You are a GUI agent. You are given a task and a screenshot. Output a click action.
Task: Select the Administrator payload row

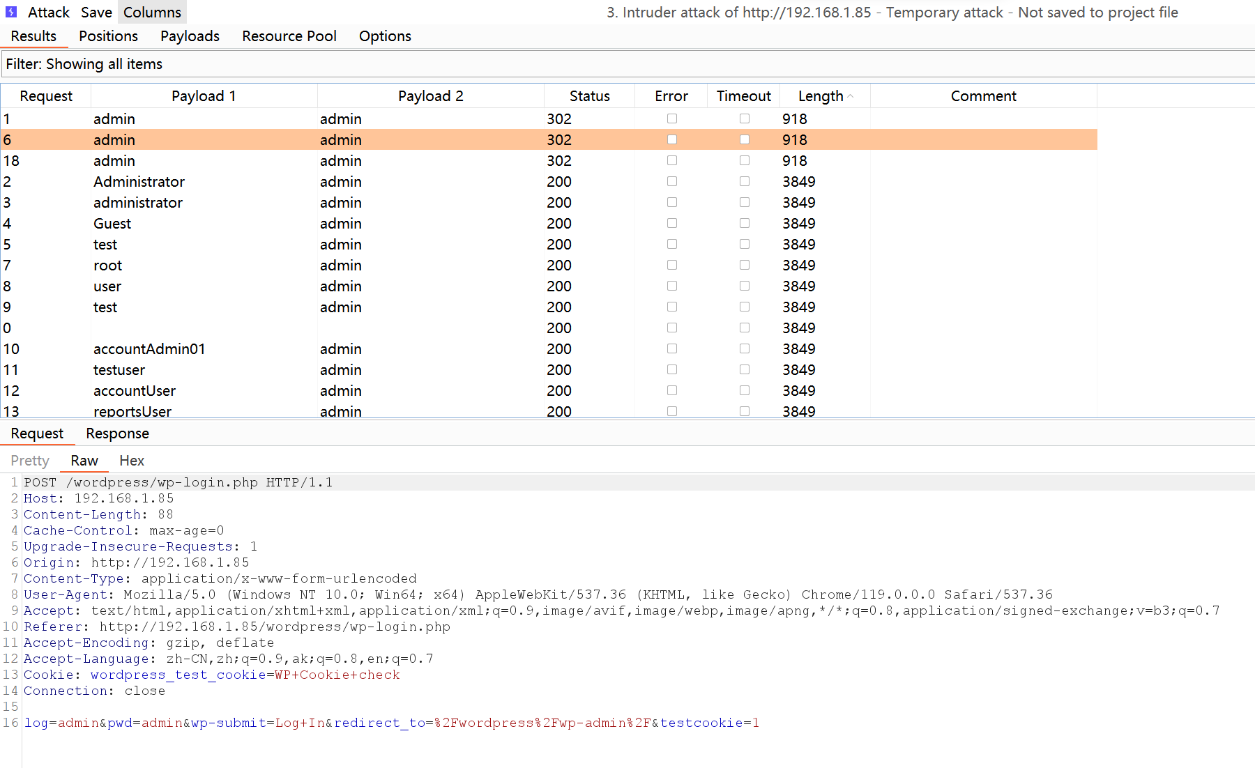(549, 182)
